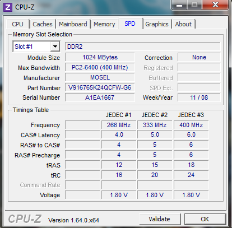Switch to the CPU tab
Image resolution: width=232 pixels, height=228 pixels.
[x=17, y=24]
